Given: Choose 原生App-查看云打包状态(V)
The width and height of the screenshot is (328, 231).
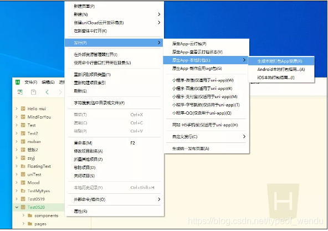Looking at the screenshot, I should (x=207, y=52).
